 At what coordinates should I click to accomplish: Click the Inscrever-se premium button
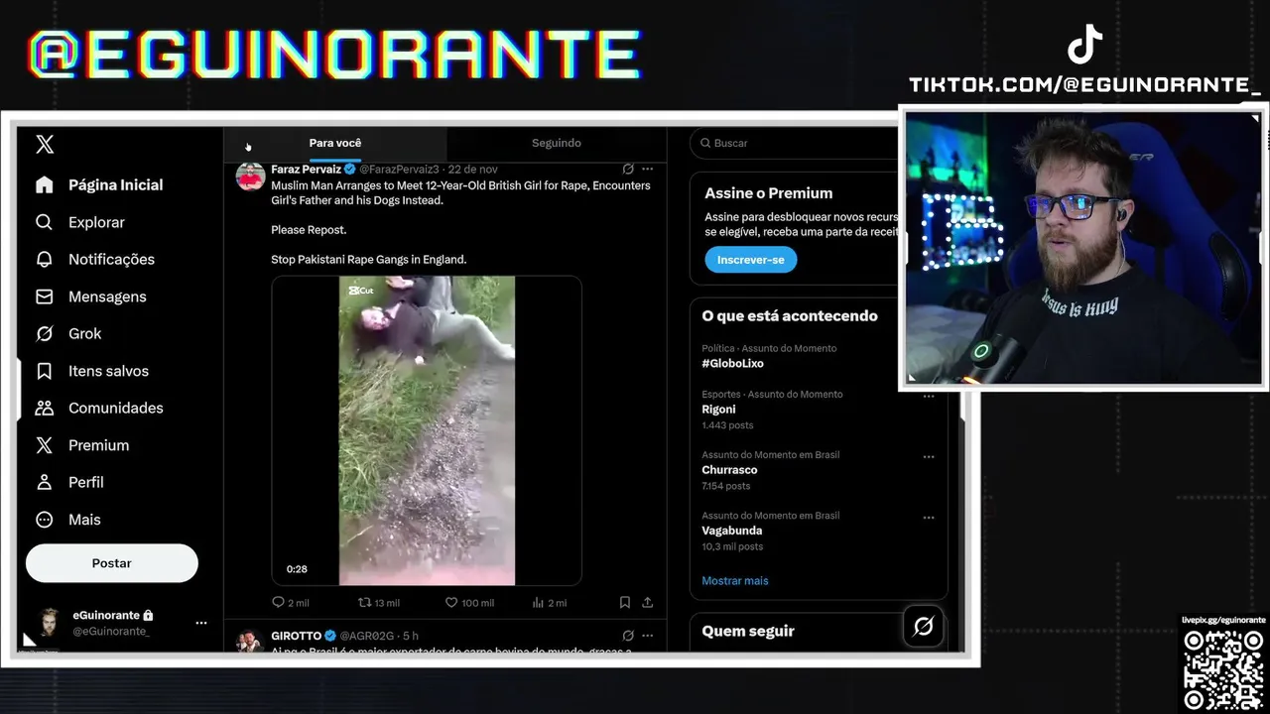(x=751, y=260)
